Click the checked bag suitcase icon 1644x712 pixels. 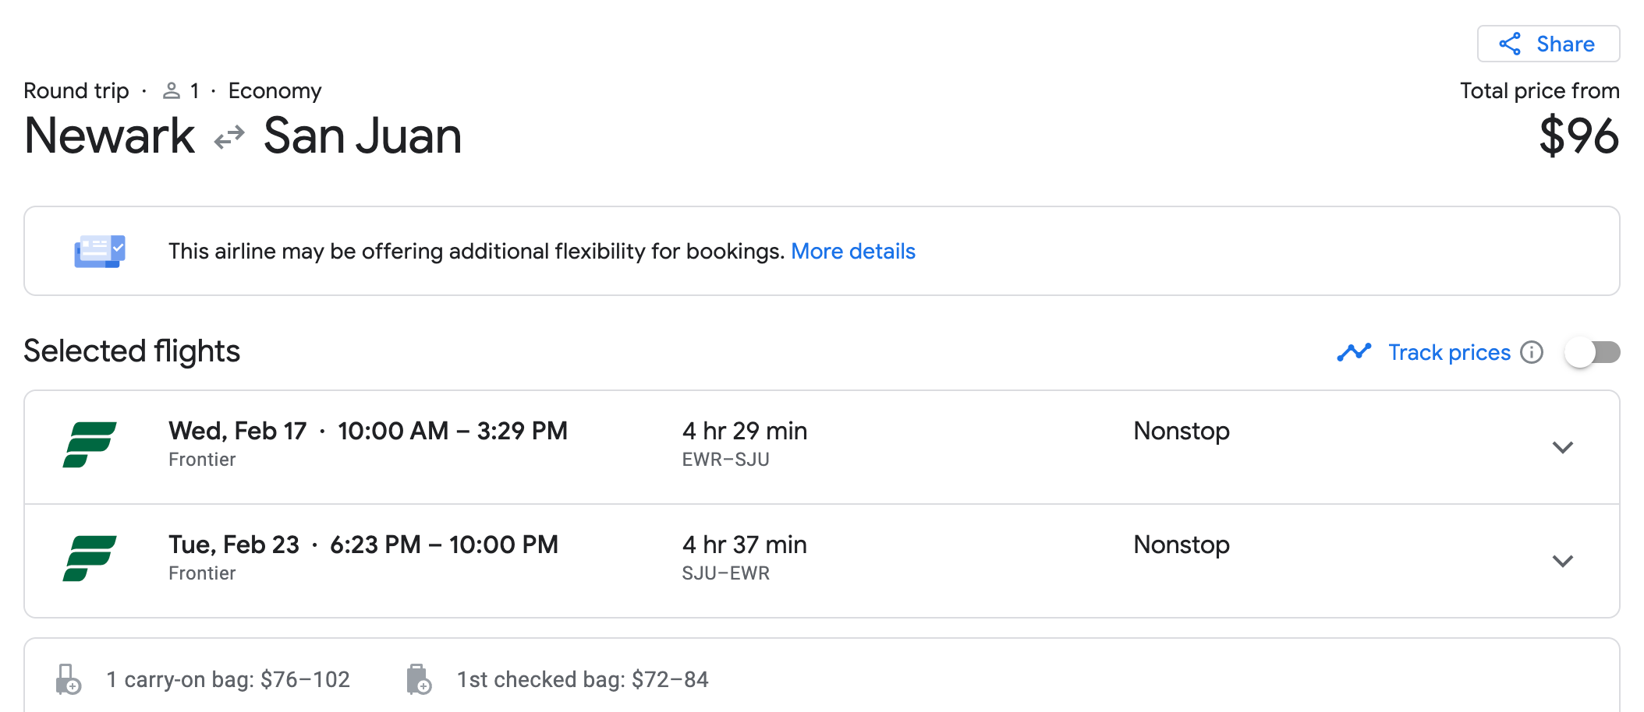point(419,679)
